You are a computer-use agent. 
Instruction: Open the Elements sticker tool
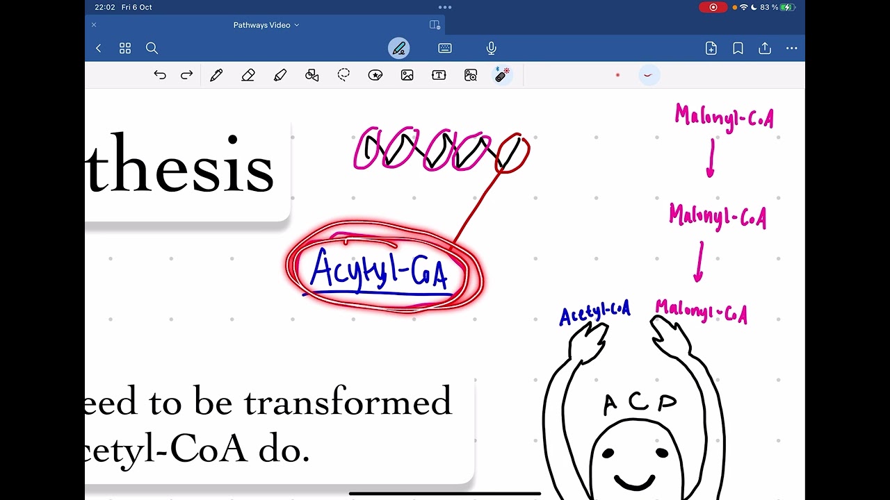tap(375, 75)
